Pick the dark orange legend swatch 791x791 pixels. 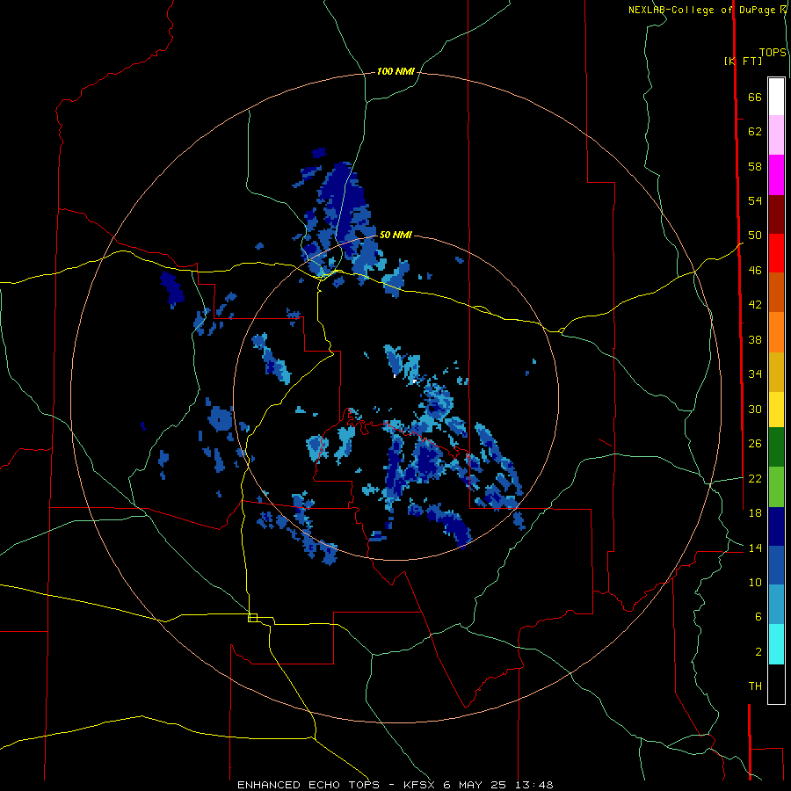tap(776, 293)
